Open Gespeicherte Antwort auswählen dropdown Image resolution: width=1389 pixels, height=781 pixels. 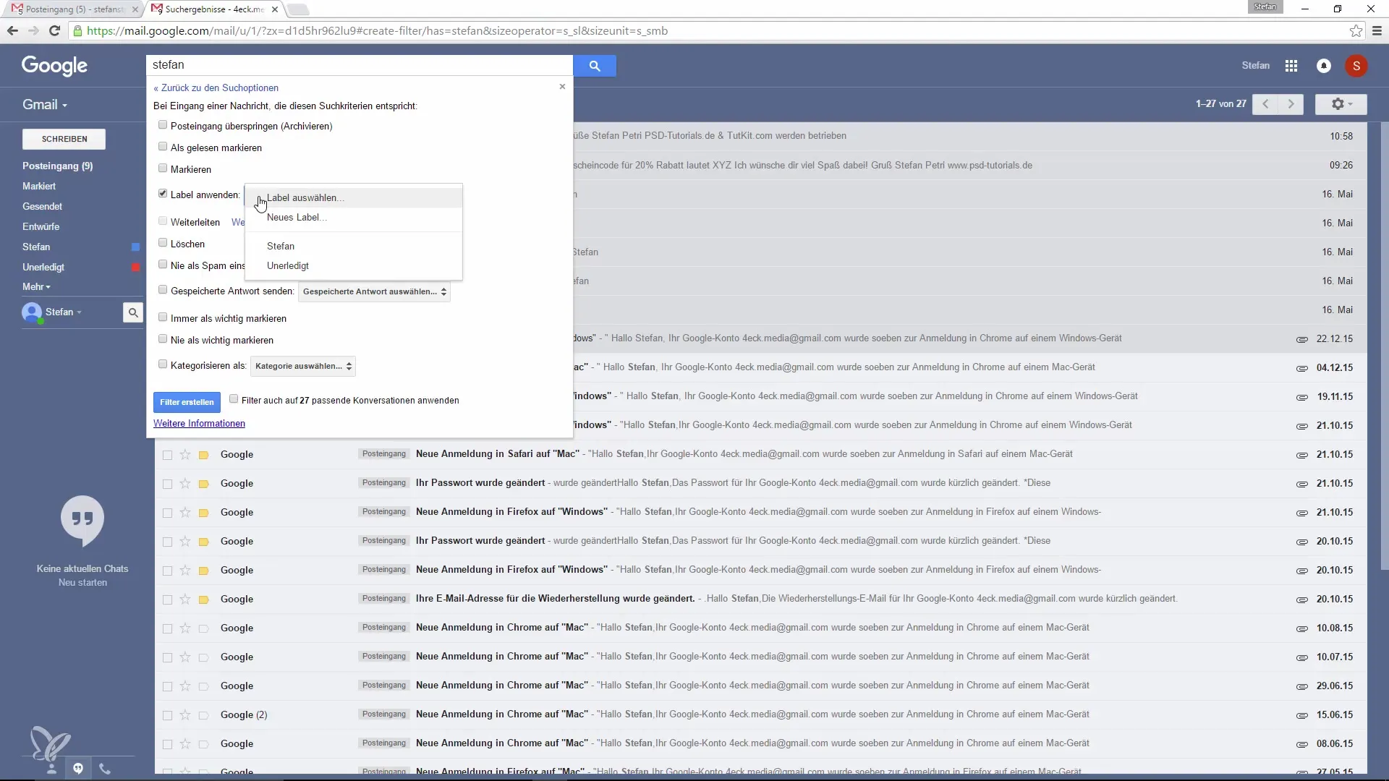pyautogui.click(x=374, y=292)
